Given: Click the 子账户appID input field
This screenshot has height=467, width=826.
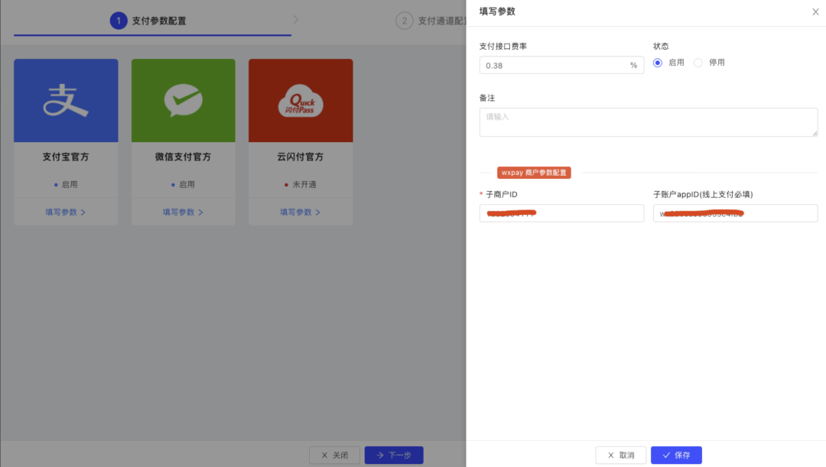Looking at the screenshot, I should pyautogui.click(x=735, y=214).
